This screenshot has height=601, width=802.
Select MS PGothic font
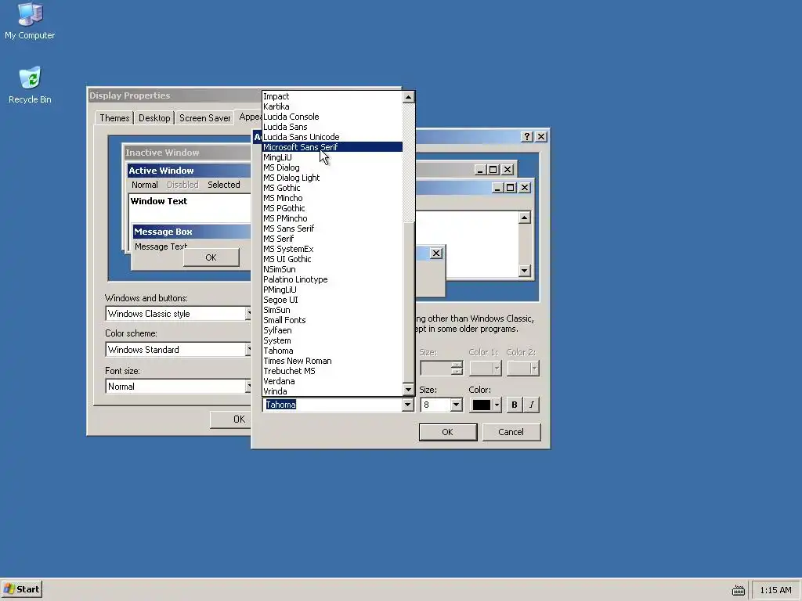tap(332, 208)
